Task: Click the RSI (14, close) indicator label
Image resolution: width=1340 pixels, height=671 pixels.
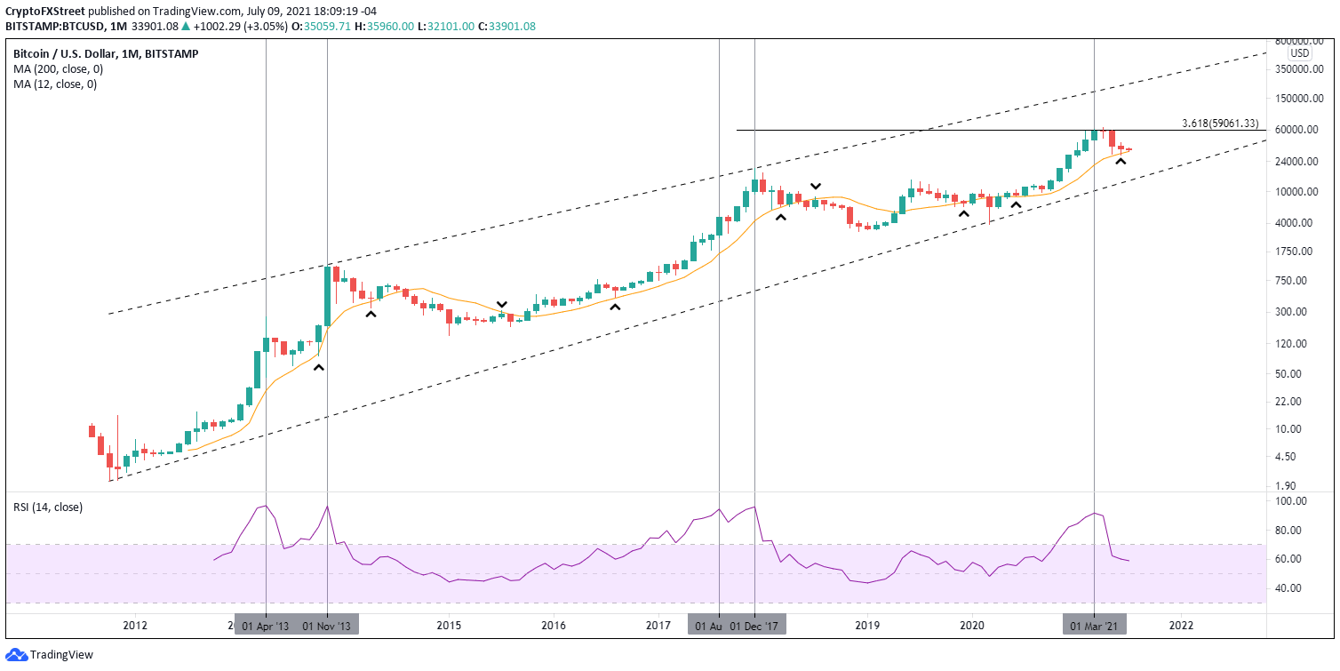Action: pos(48,507)
